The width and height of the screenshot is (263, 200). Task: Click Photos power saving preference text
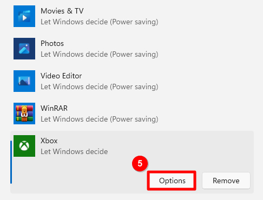point(100,54)
